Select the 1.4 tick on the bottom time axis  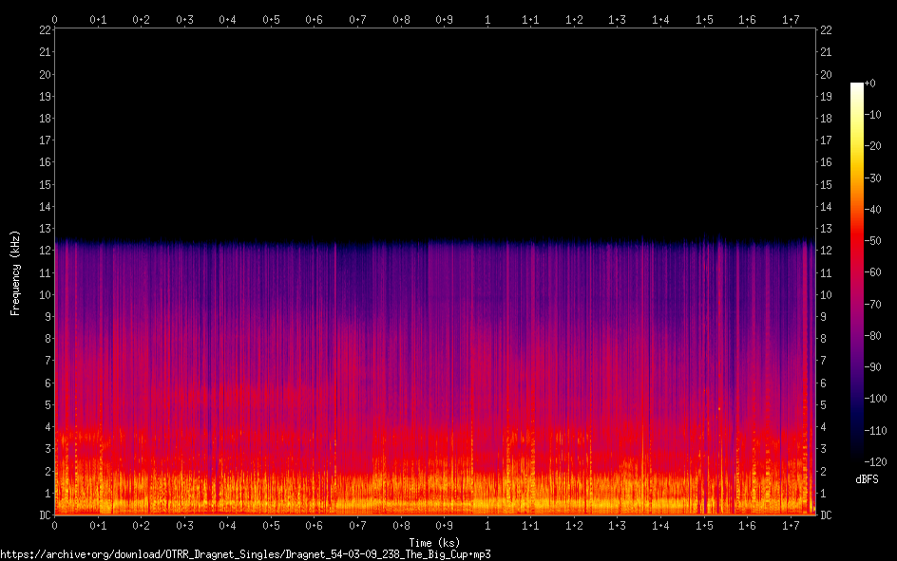pyautogui.click(x=660, y=526)
